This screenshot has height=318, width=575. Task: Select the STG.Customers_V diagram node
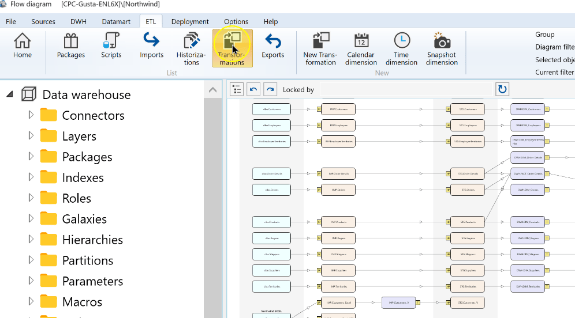tap(468, 302)
